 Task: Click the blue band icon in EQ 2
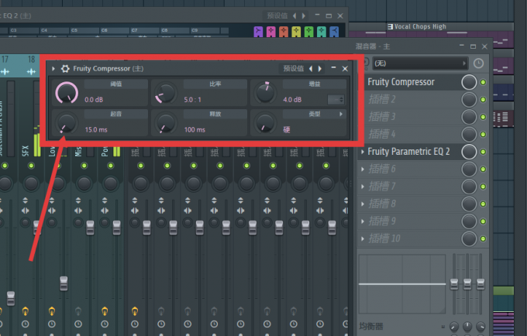point(334,32)
